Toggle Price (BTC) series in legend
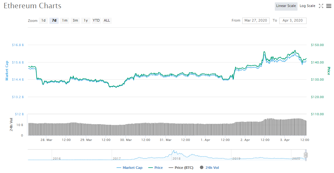 (181, 168)
